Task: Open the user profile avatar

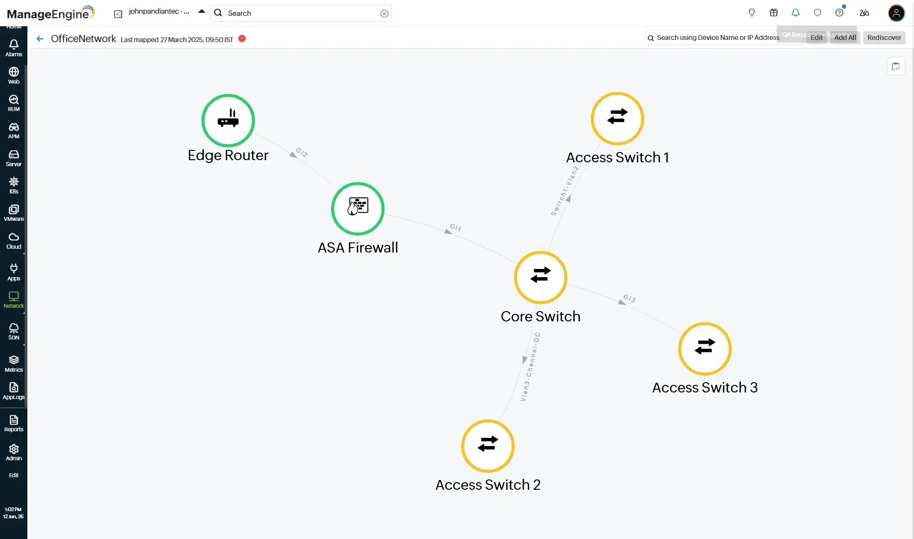Action: [x=897, y=13]
